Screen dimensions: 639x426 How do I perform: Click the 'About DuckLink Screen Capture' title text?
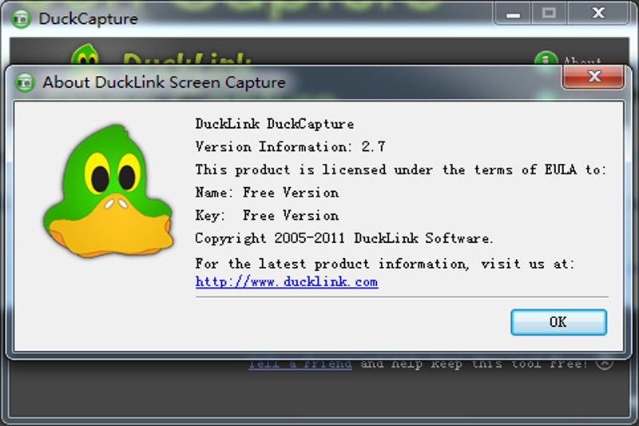click(165, 82)
